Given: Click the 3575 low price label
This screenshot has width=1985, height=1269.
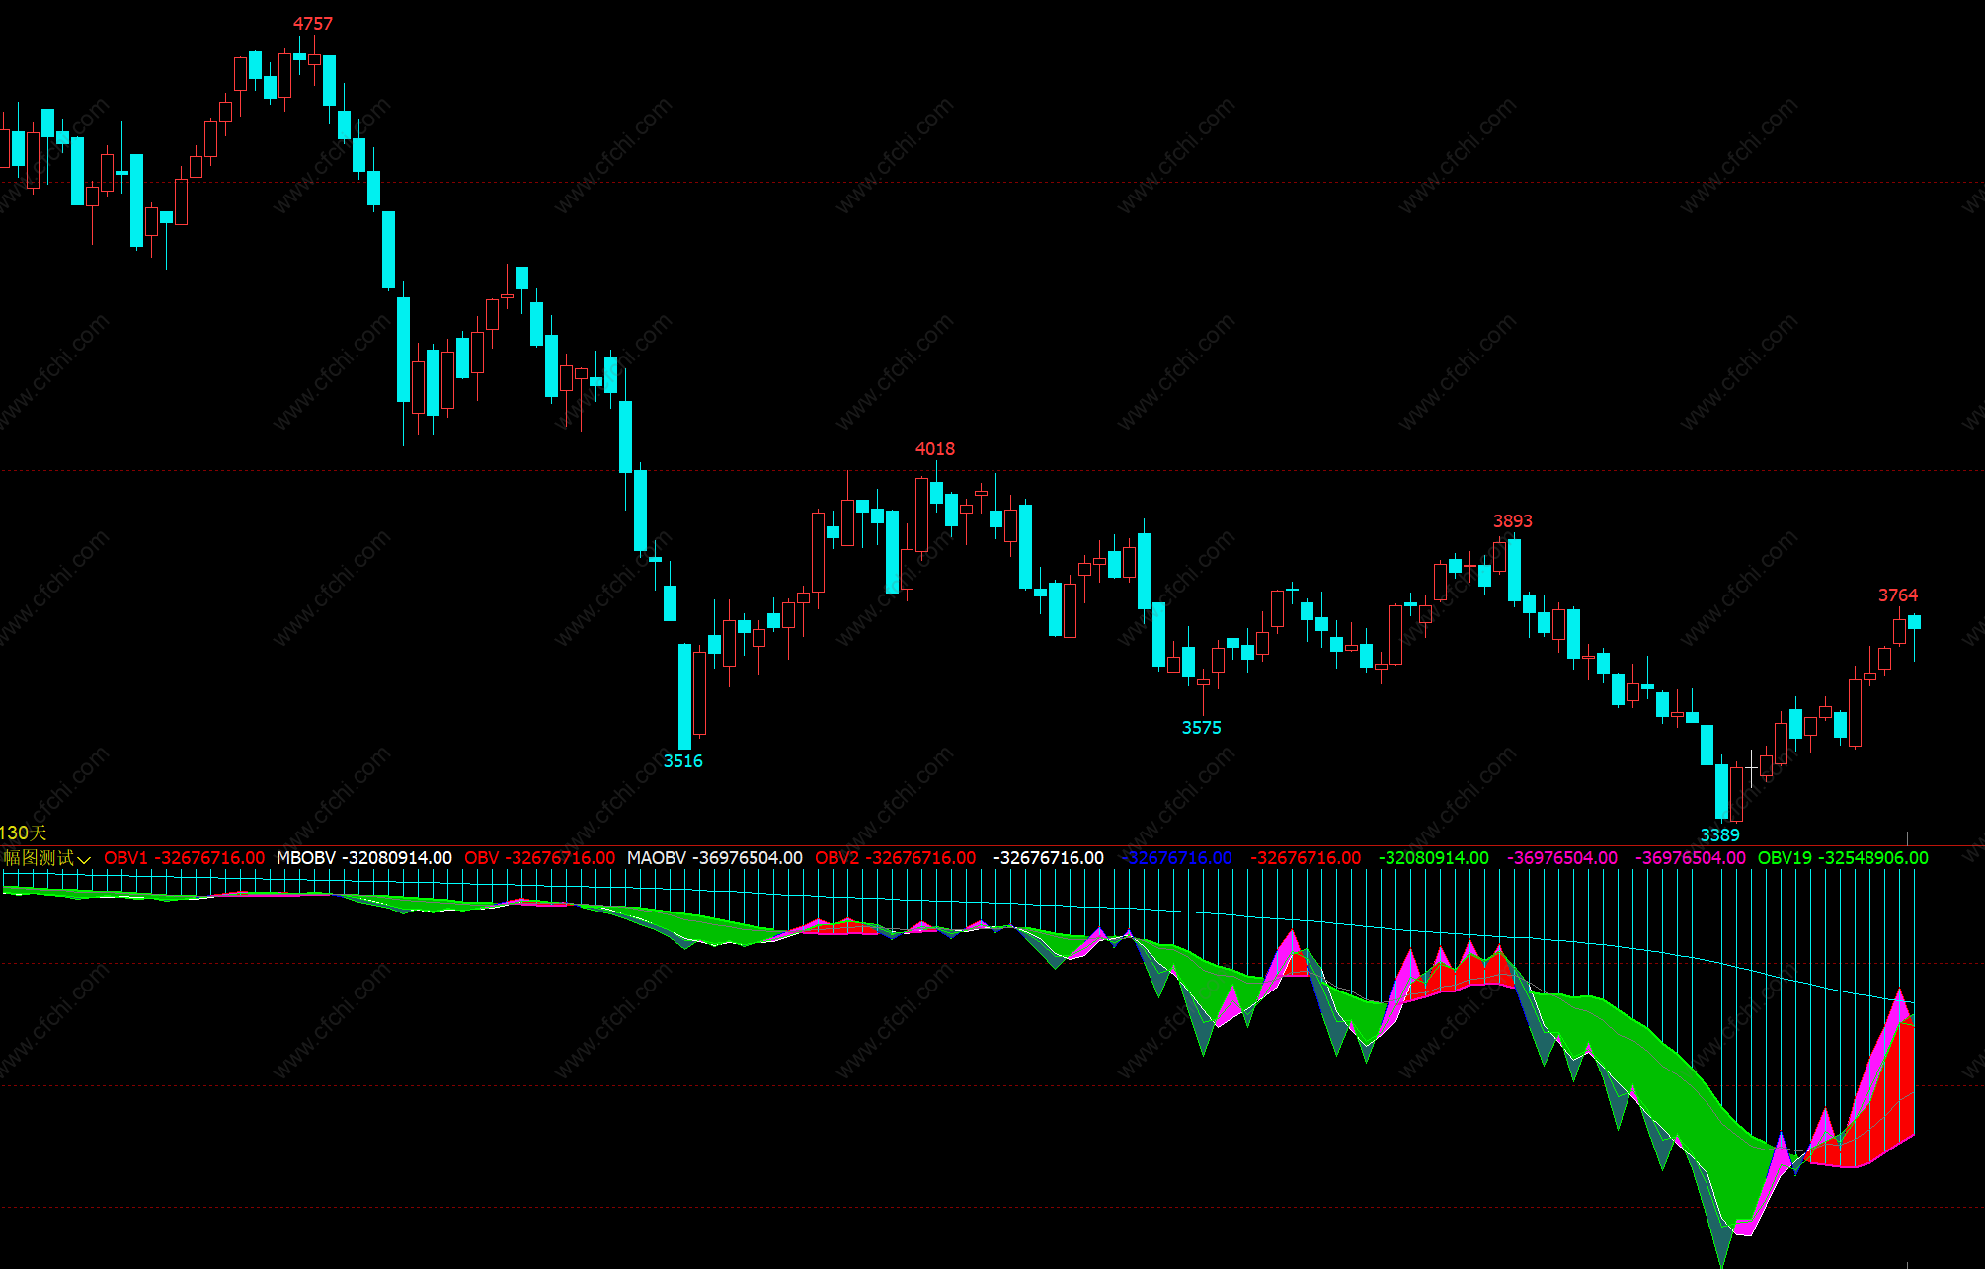Looking at the screenshot, I should pos(1201,728).
